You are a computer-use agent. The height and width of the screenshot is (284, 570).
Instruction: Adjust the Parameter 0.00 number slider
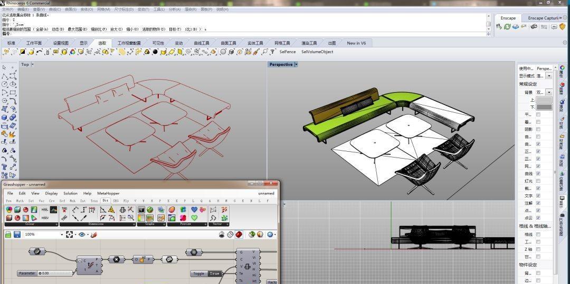click(45, 273)
